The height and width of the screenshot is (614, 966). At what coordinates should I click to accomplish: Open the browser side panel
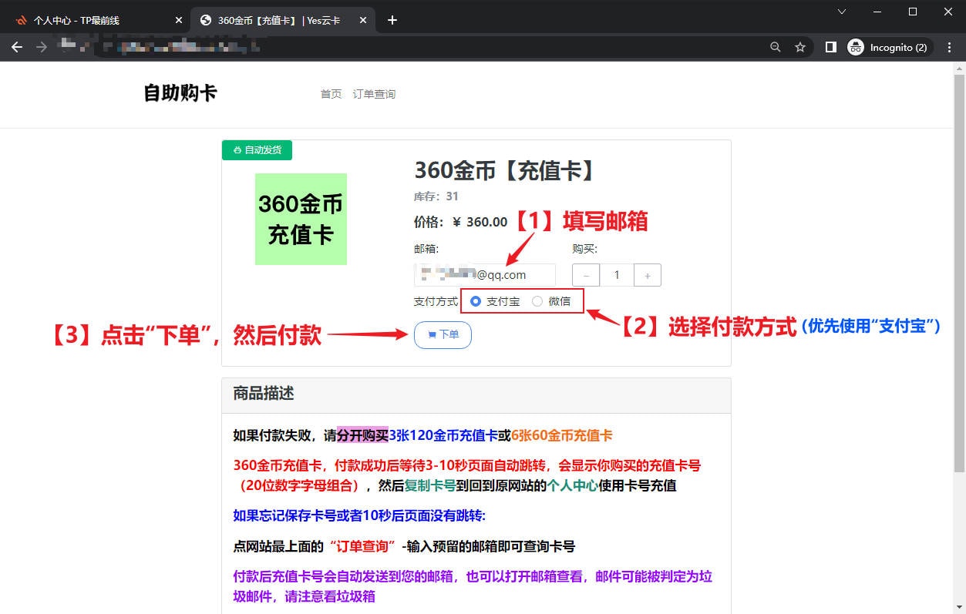click(830, 47)
